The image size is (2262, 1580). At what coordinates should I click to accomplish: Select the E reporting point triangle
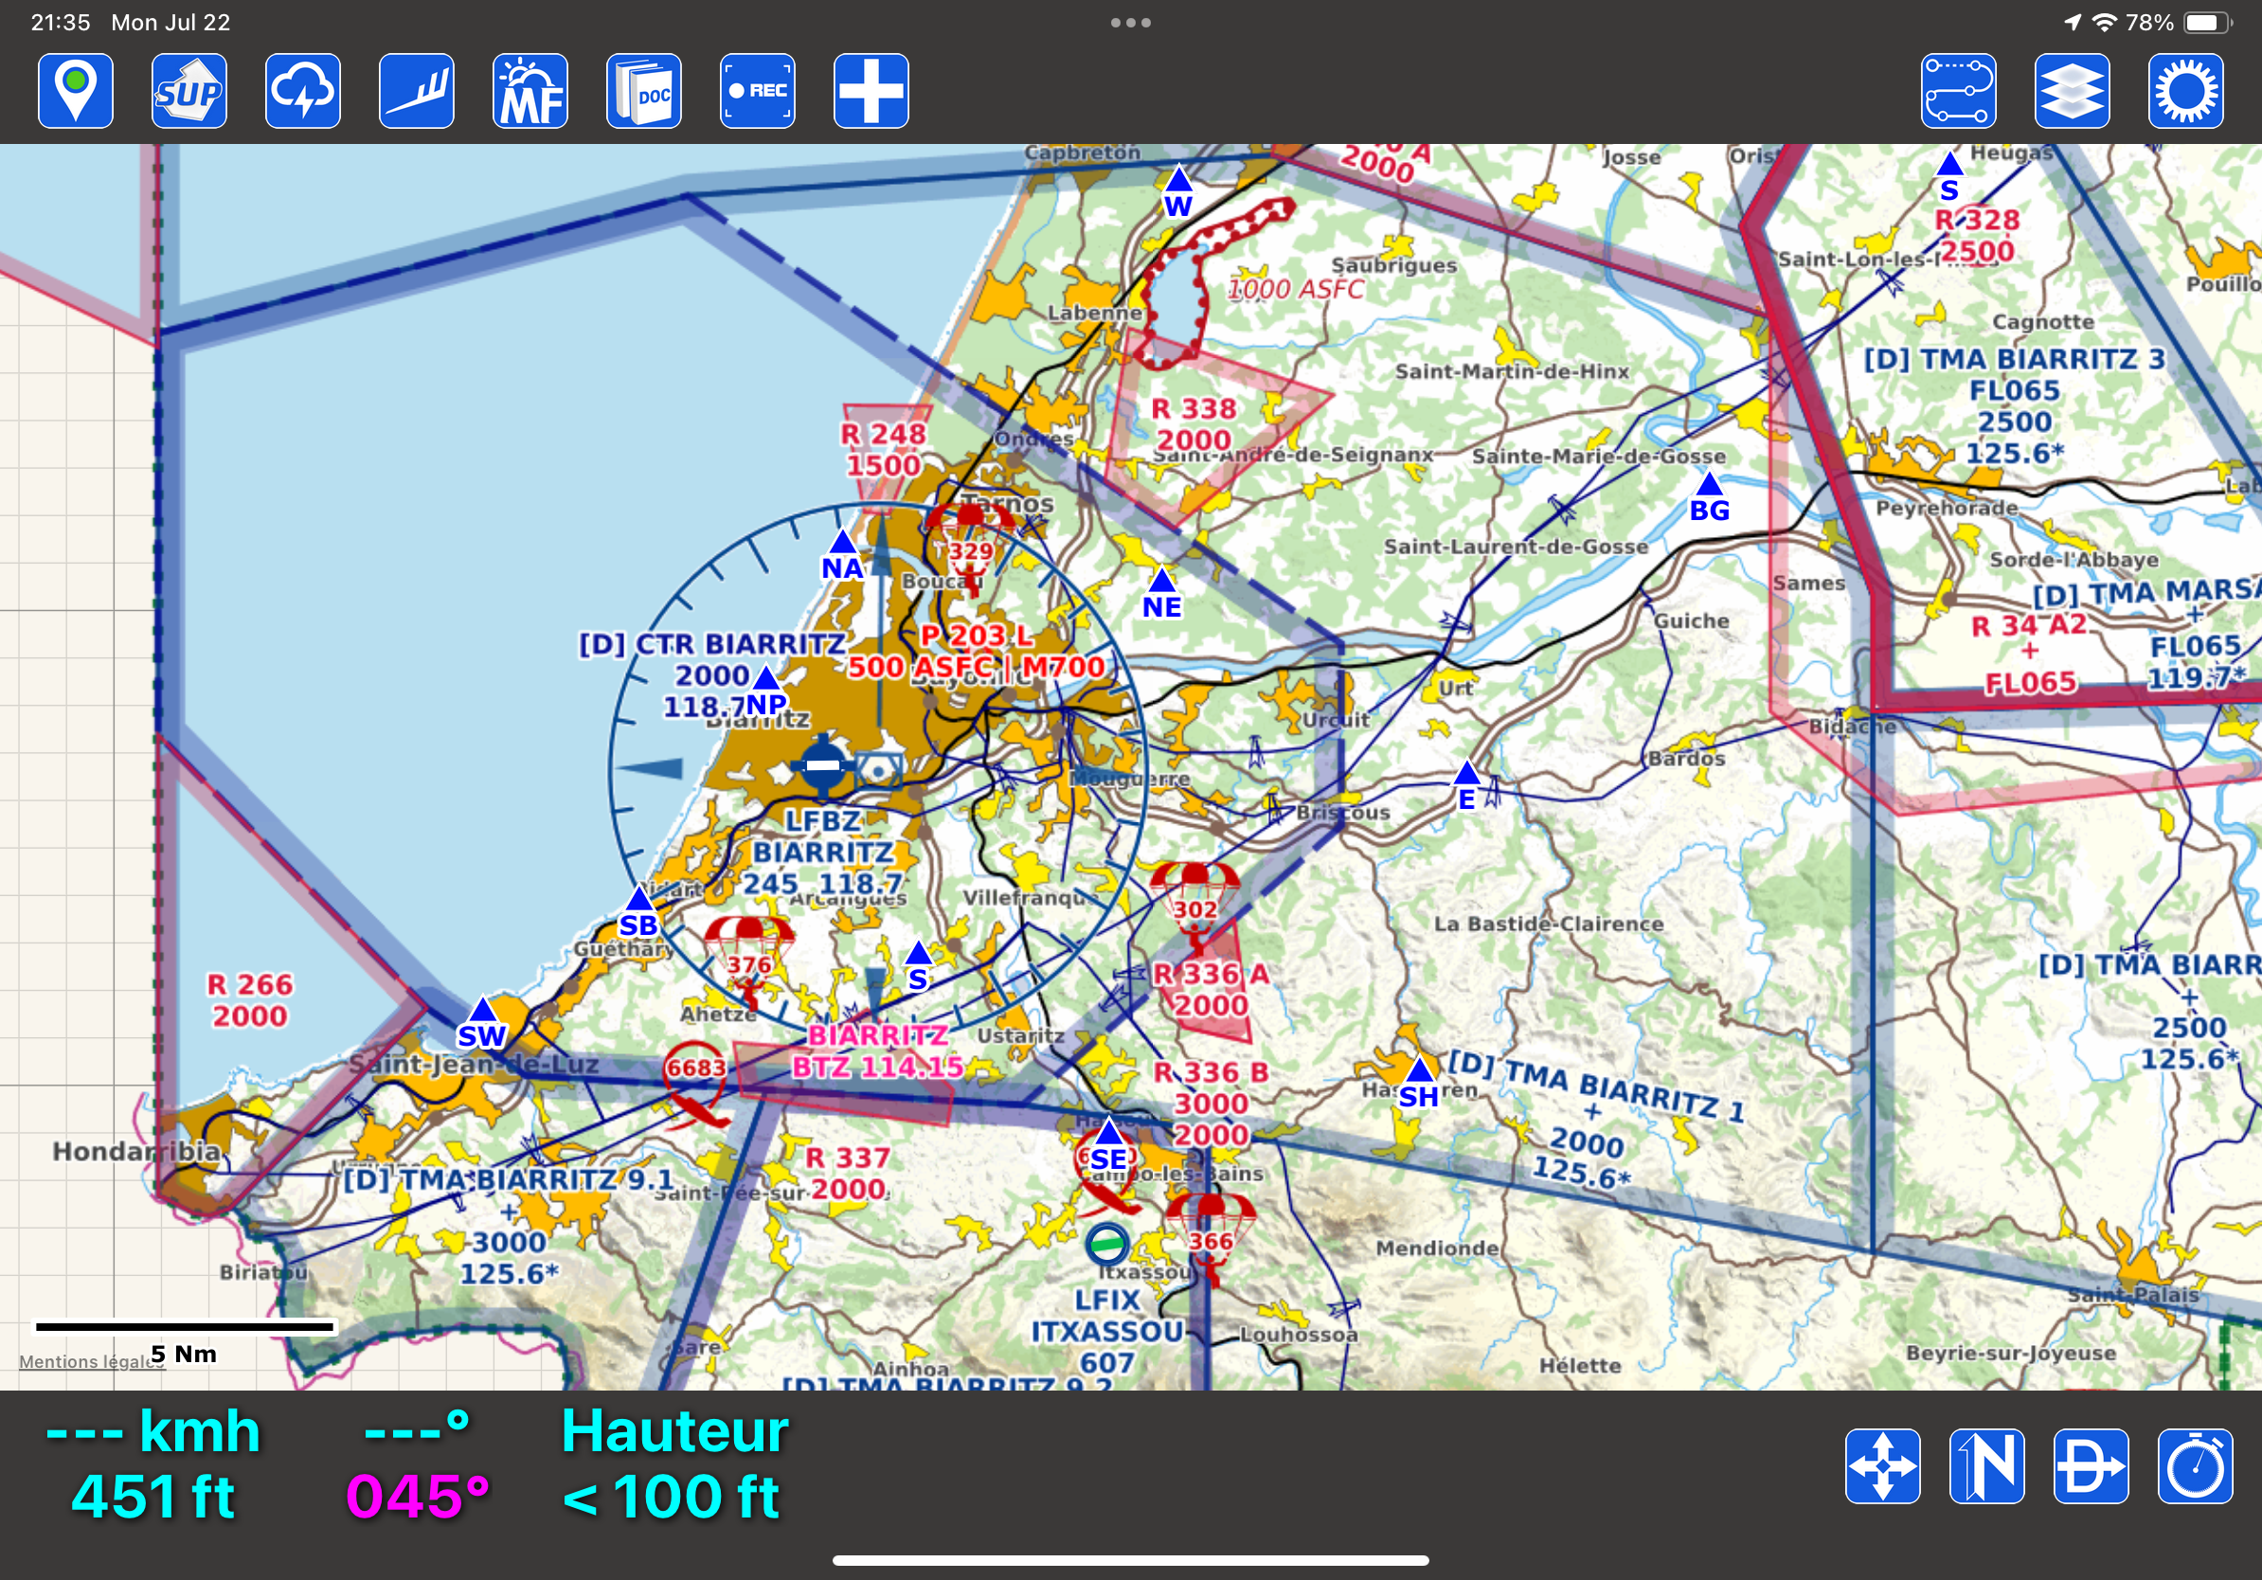(1467, 772)
